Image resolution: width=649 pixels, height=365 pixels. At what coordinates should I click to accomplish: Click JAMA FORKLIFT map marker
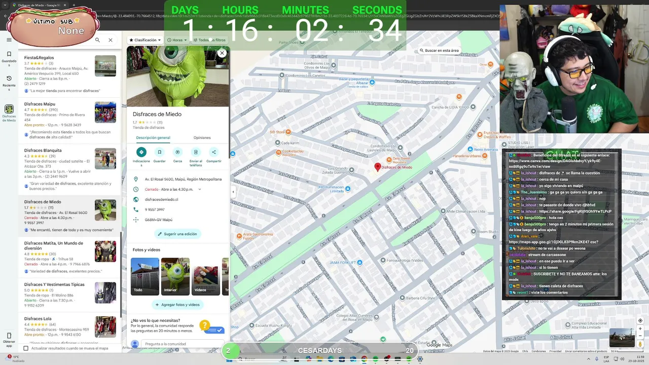[x=359, y=262]
